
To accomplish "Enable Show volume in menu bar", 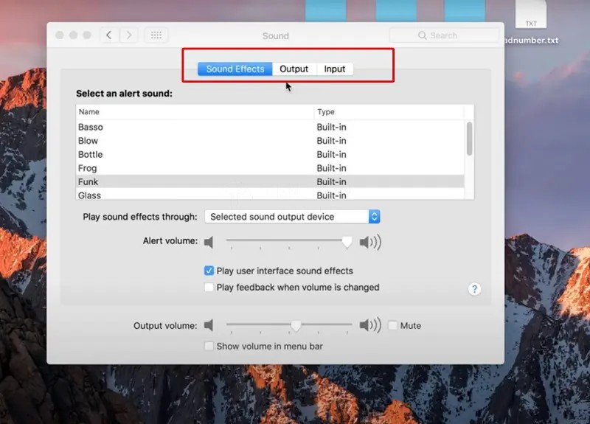I will [x=209, y=346].
